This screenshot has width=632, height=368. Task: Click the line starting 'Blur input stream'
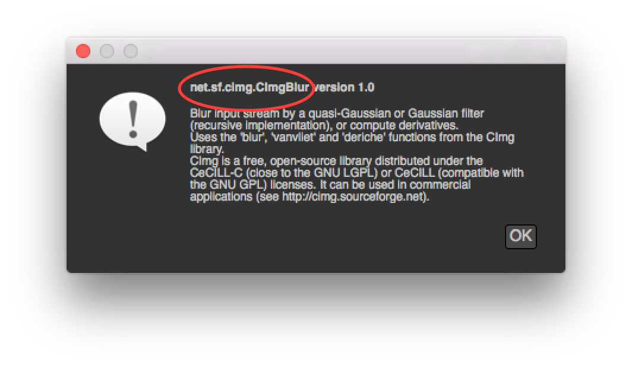click(x=337, y=113)
